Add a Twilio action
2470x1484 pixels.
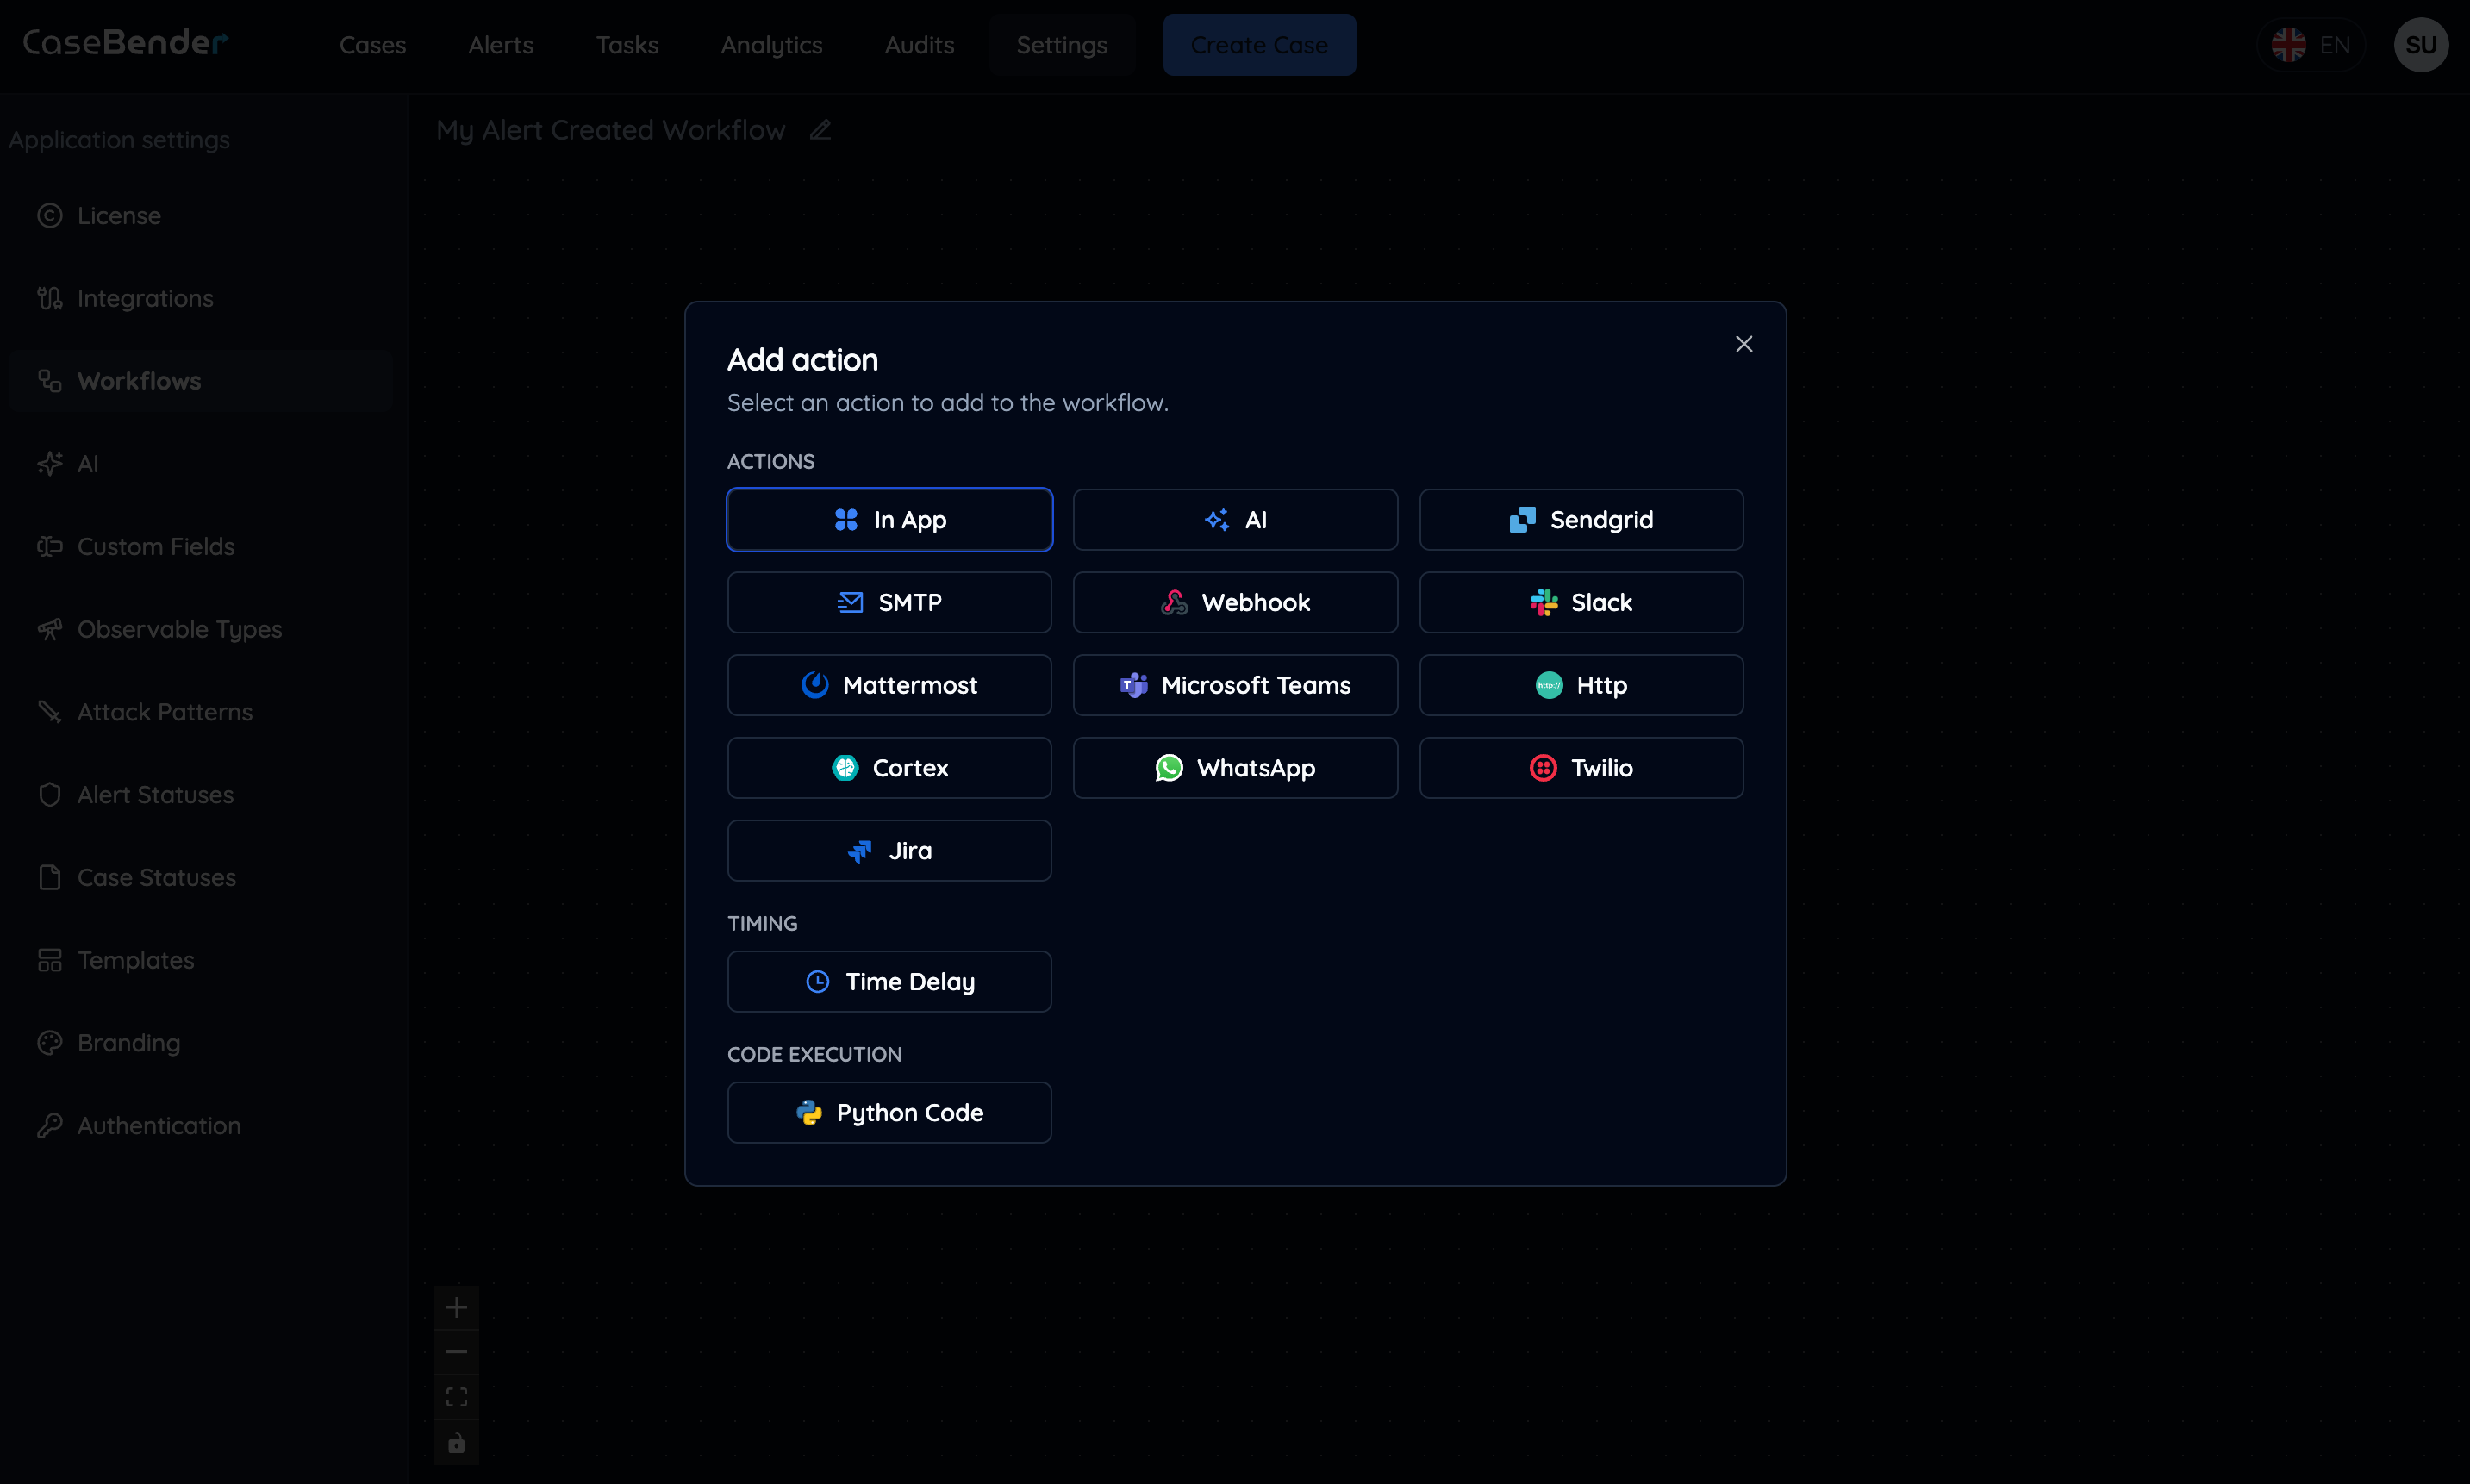point(1582,768)
